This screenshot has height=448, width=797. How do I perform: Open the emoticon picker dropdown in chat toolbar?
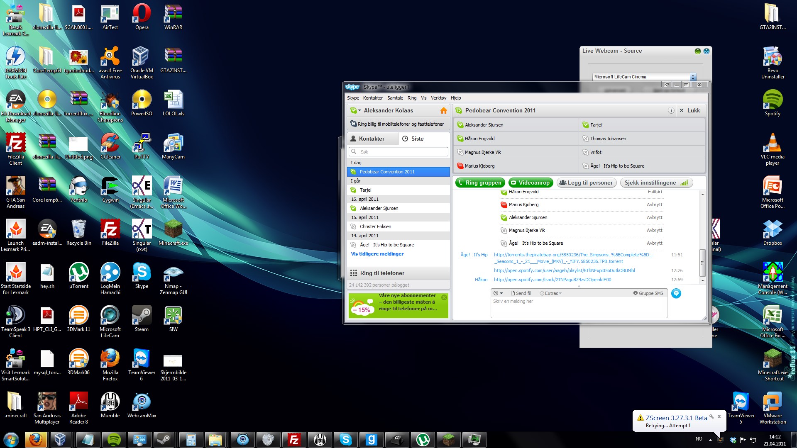(498, 293)
